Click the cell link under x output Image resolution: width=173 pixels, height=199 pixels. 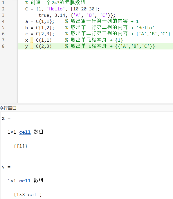(25, 132)
